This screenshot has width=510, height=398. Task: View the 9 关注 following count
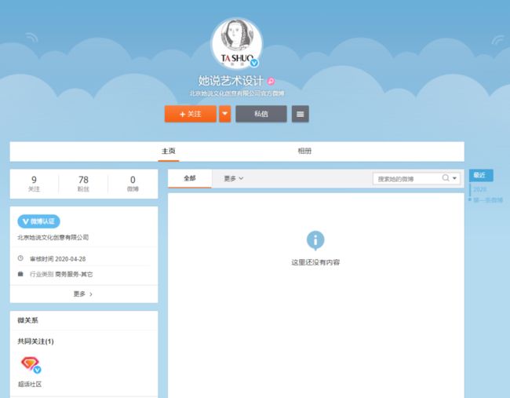(x=34, y=184)
